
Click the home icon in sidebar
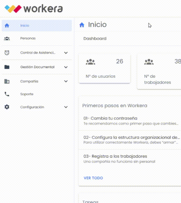point(7,26)
